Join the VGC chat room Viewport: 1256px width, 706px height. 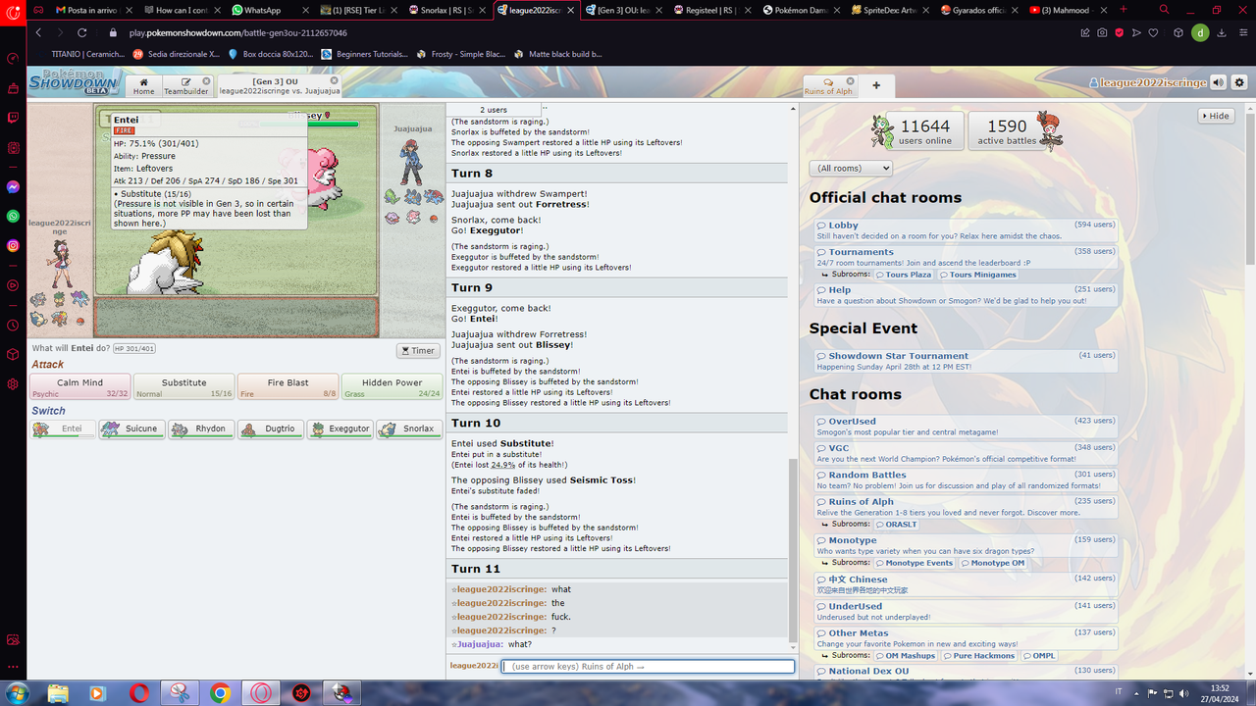tap(967, 453)
